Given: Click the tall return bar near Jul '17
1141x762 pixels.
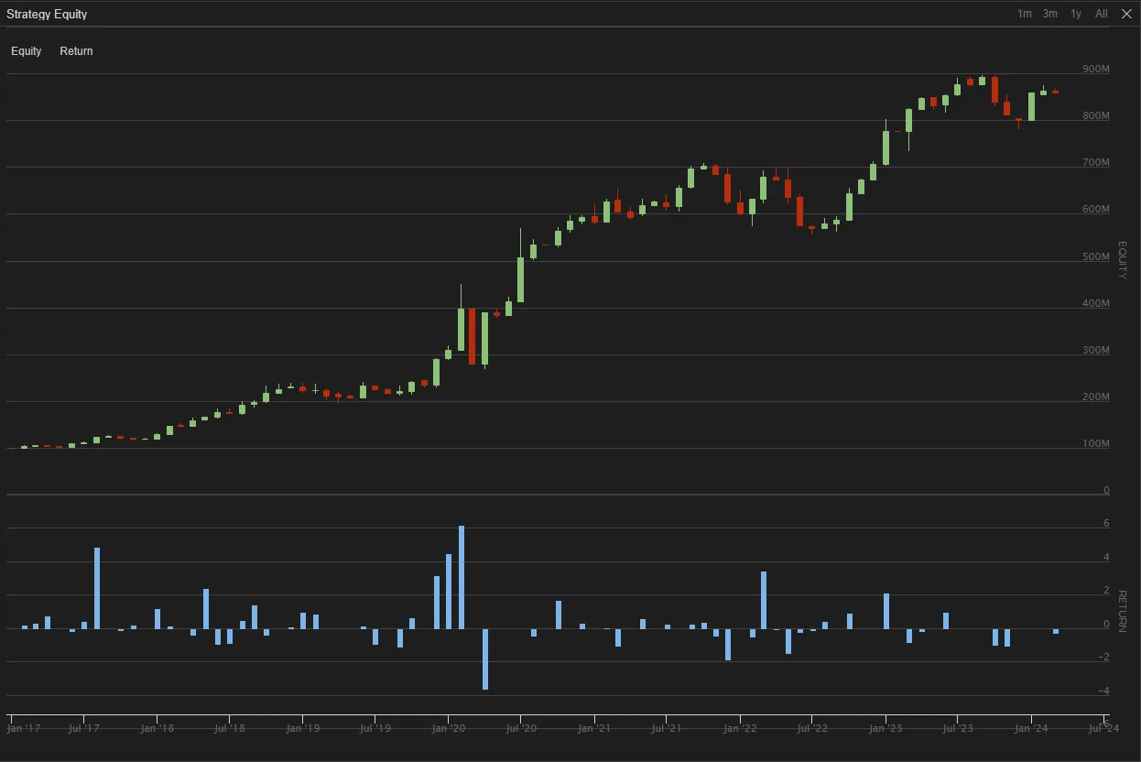Looking at the screenshot, I should point(97,588).
